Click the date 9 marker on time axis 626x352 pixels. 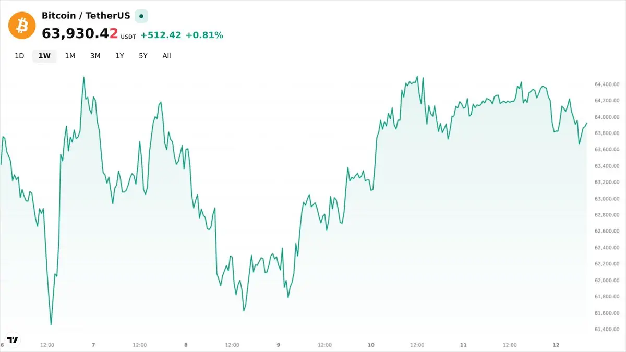(x=278, y=345)
